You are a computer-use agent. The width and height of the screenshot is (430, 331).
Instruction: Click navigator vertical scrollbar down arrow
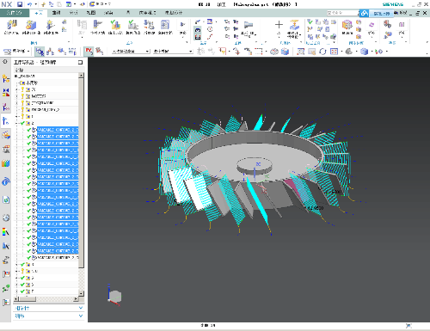point(82,293)
